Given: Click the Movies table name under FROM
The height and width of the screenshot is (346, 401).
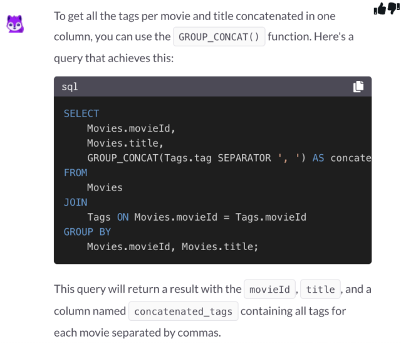Looking at the screenshot, I should pos(105,187).
